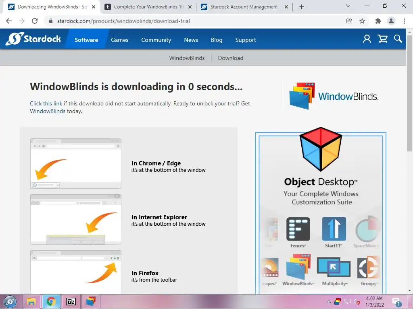Click the Chrome / Edge instruction thumbnail
This screenshot has width=413, height=309.
tap(75, 163)
